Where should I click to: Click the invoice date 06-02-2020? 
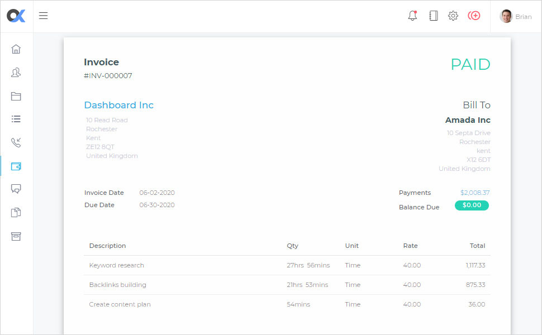click(x=157, y=193)
